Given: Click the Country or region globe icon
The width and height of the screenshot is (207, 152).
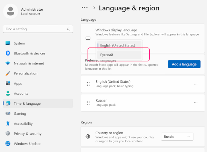Looking at the screenshot, I should click(88, 136).
